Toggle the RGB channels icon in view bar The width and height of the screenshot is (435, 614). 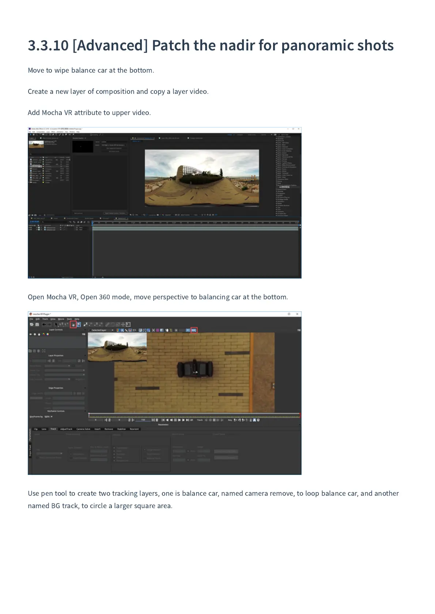pos(118,330)
